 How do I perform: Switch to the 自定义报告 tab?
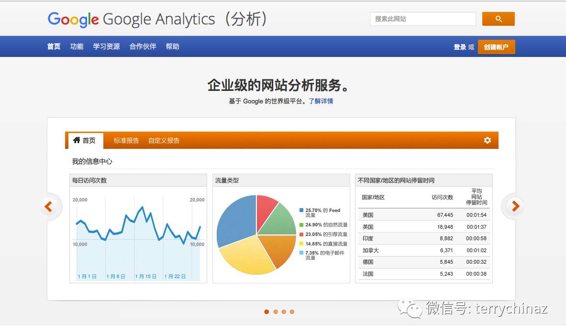164,140
